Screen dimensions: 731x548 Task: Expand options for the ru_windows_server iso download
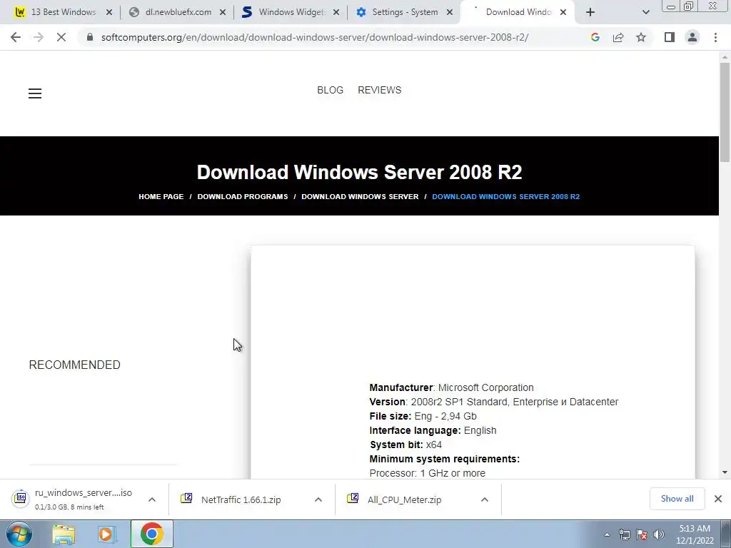pyautogui.click(x=152, y=499)
